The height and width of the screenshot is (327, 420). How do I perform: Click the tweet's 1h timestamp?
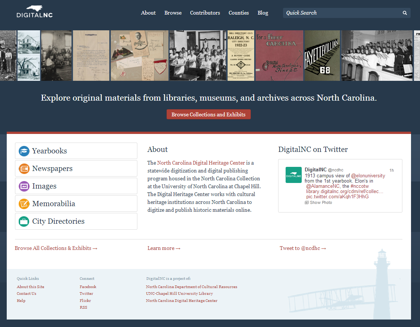pyautogui.click(x=391, y=170)
